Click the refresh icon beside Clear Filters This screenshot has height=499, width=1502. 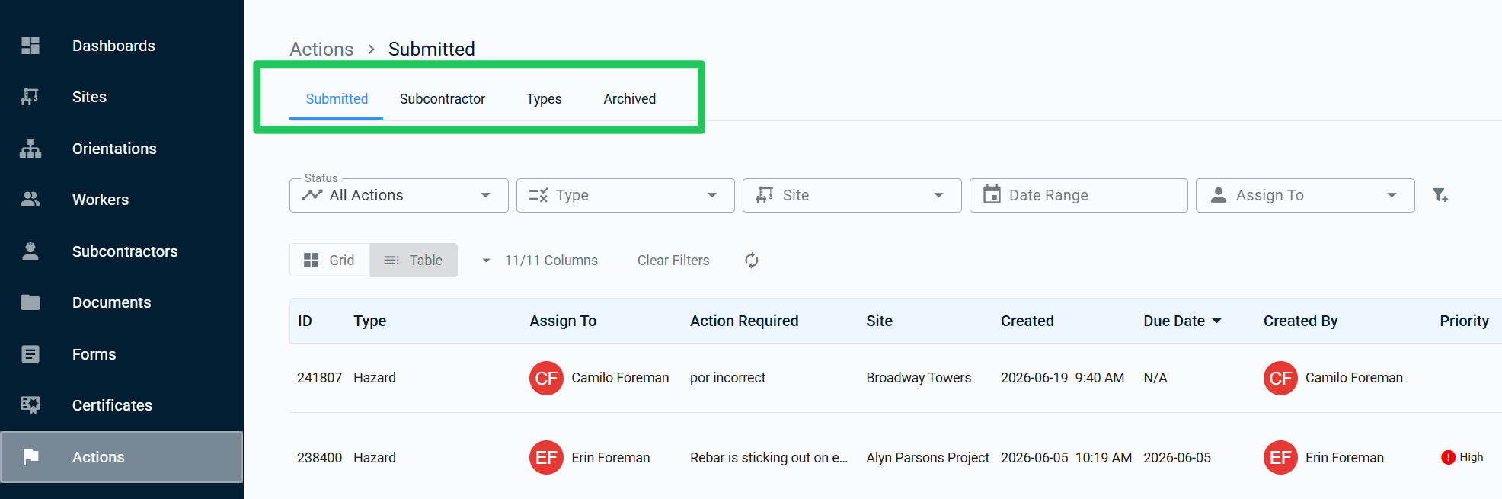pyautogui.click(x=752, y=261)
